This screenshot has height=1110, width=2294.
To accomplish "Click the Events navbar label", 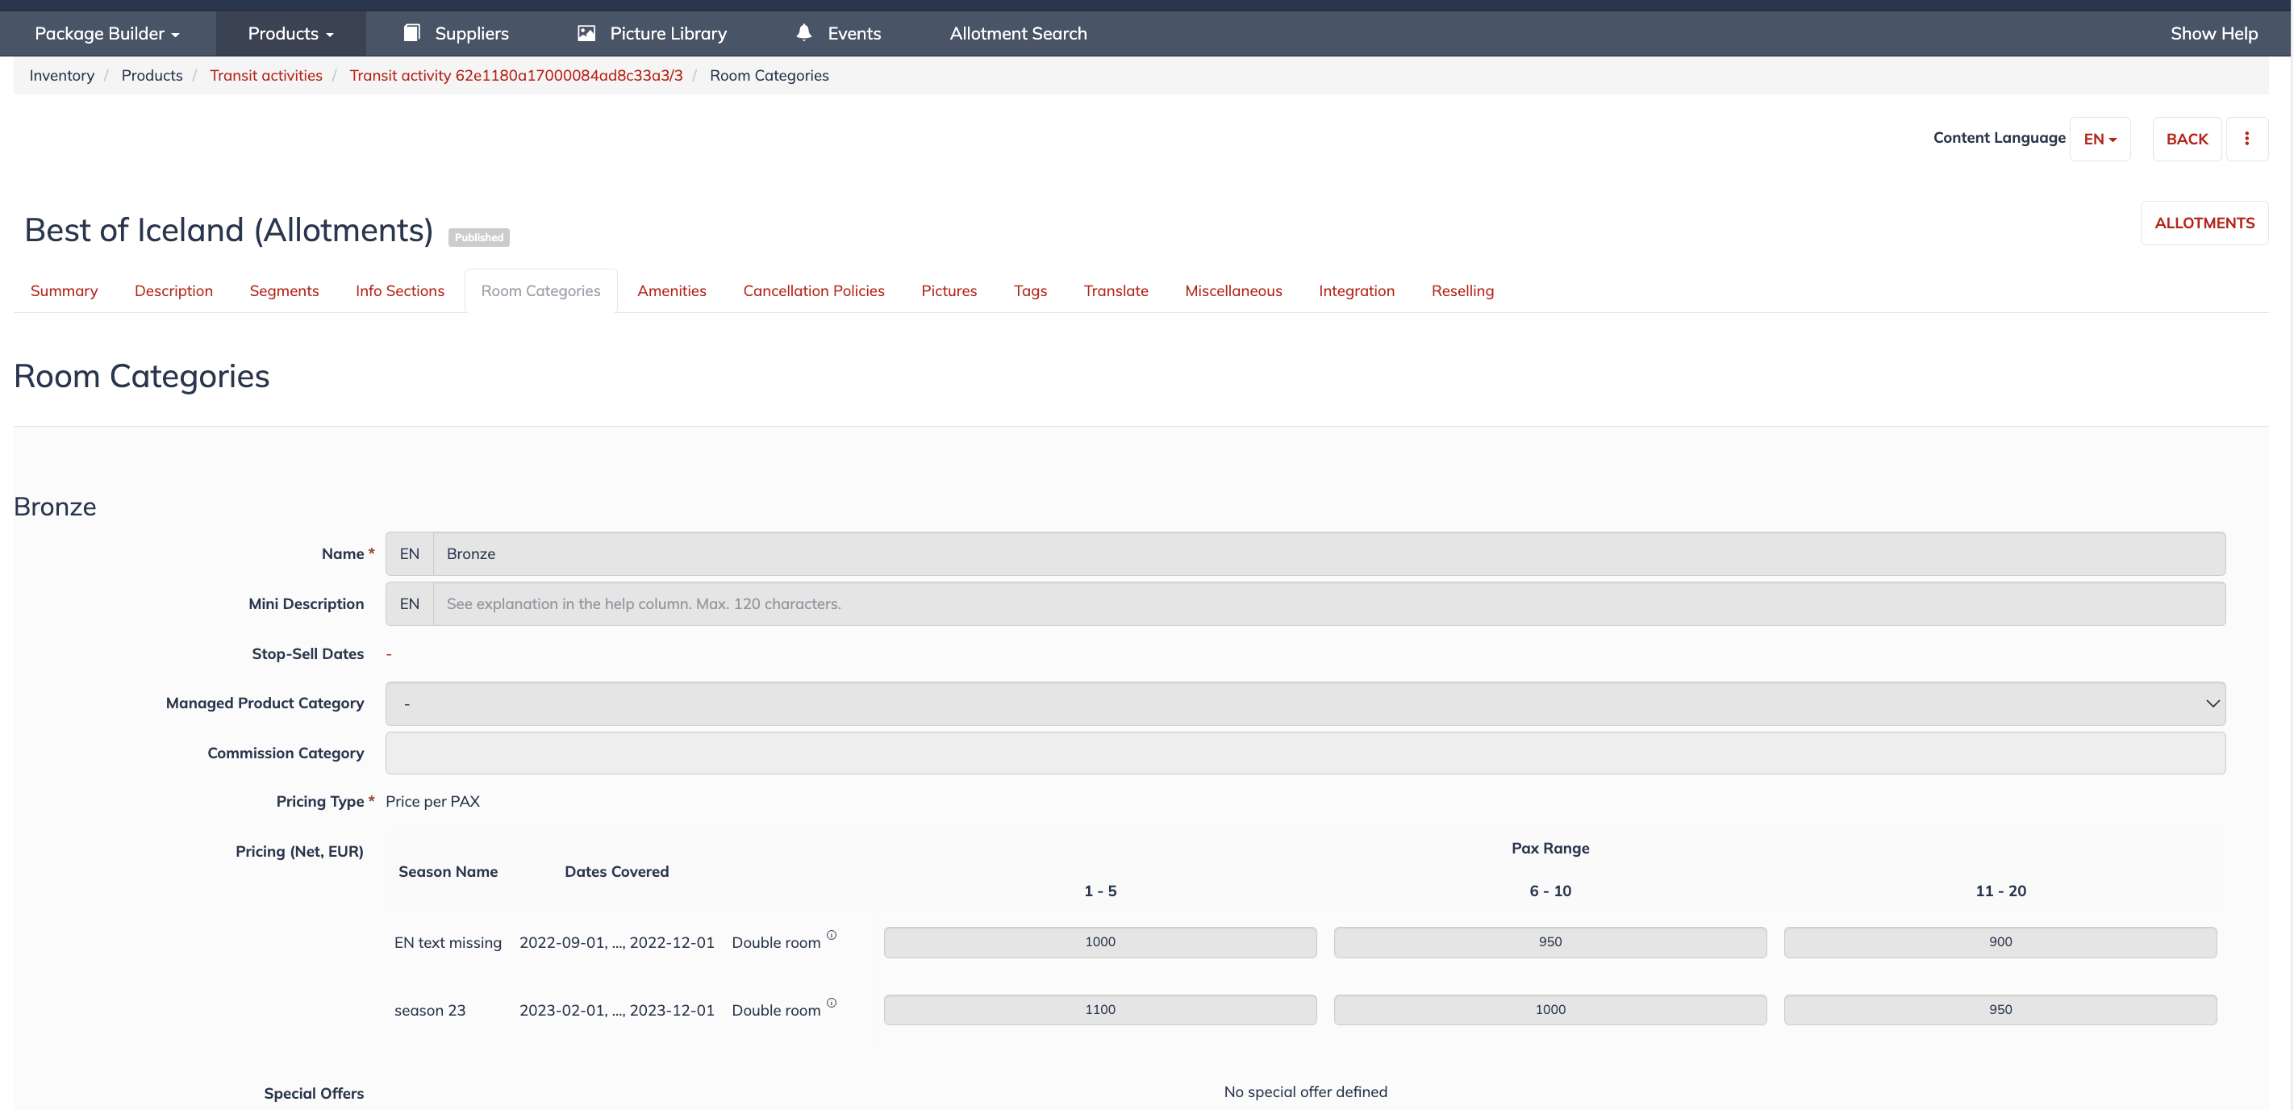I will 854,33.
